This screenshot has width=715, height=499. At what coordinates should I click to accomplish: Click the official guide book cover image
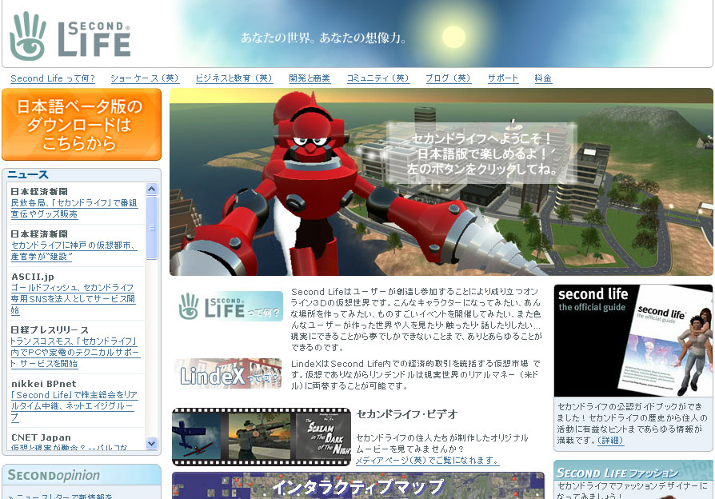(633, 341)
